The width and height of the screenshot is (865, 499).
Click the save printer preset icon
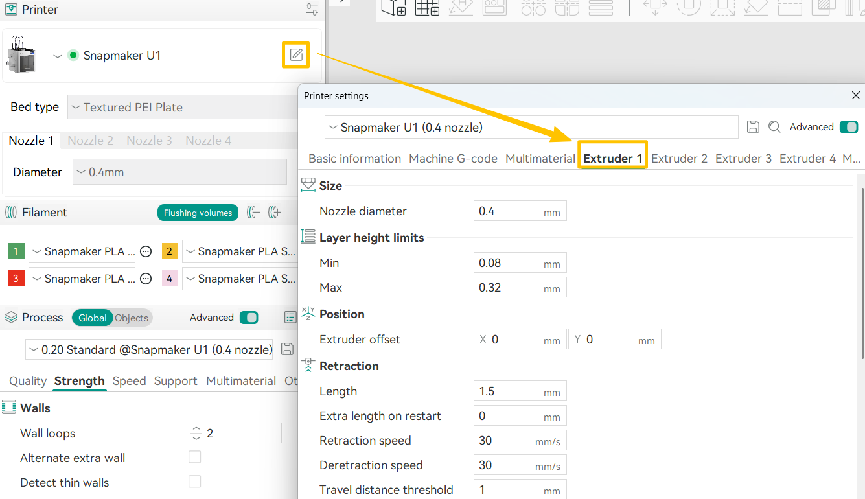[x=753, y=127]
